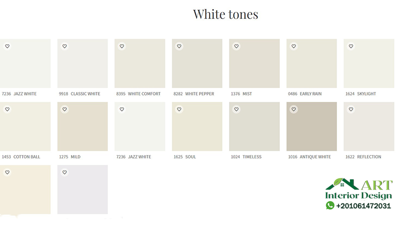Favorite the White Comfort color with its heart
400x225 pixels.
pos(121,46)
